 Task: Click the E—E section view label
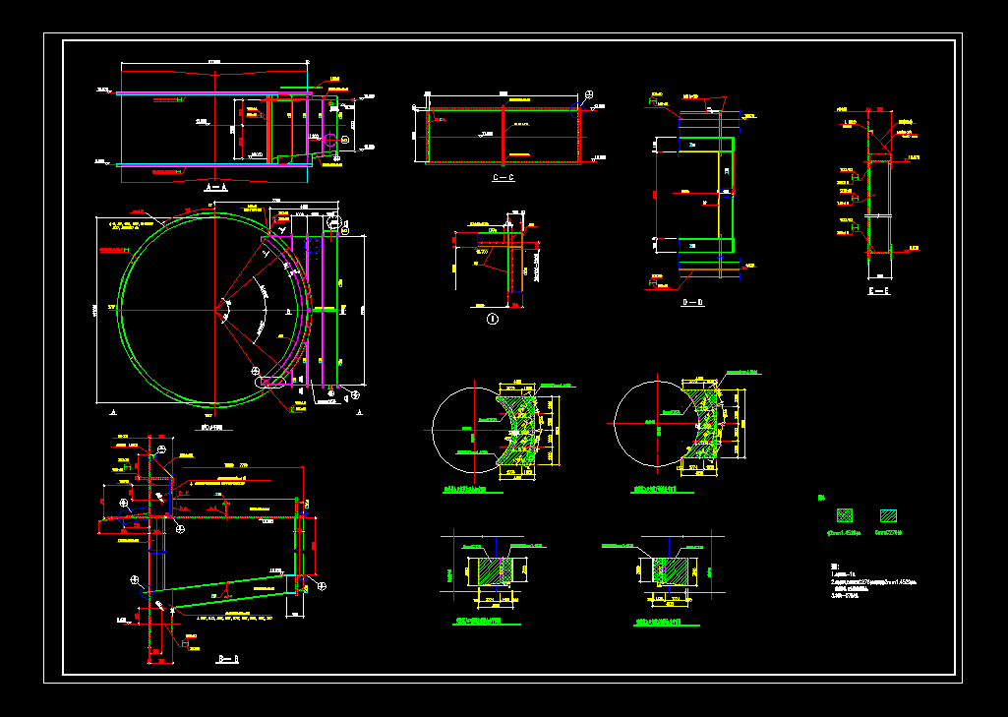point(879,291)
